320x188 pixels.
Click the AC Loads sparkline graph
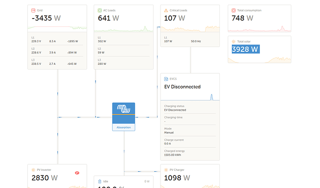pos(123,29)
